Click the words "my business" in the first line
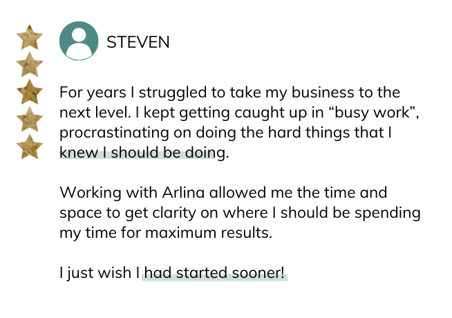Screen dimensions: 452x318 (315, 93)
